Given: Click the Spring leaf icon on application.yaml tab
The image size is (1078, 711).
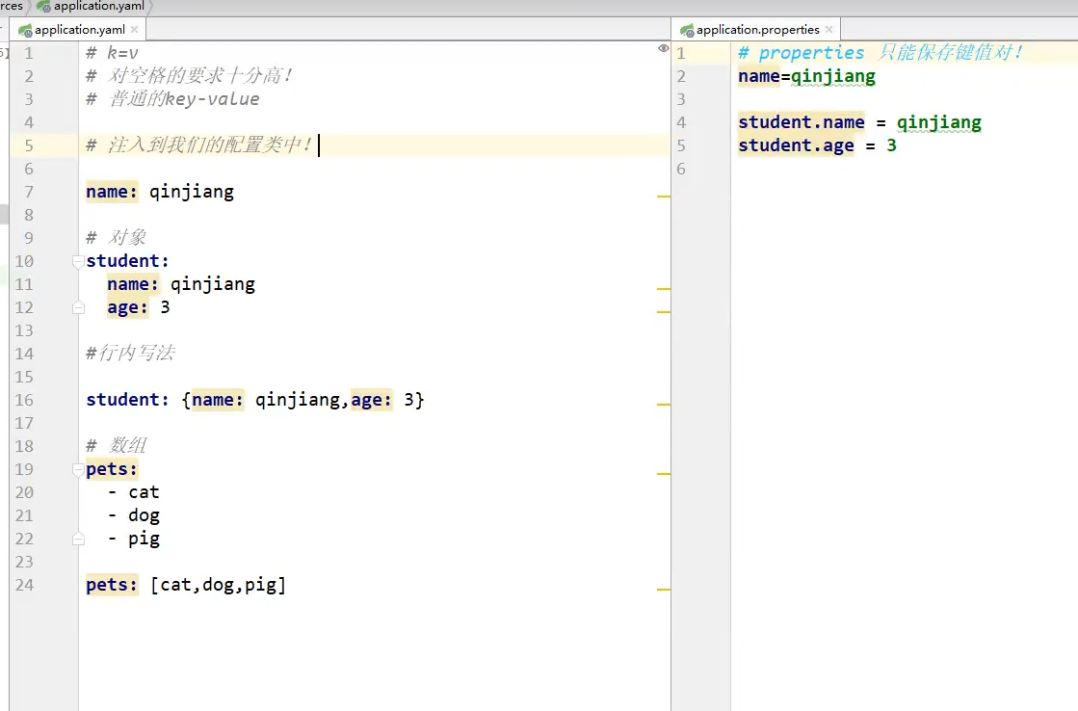Looking at the screenshot, I should (25, 29).
